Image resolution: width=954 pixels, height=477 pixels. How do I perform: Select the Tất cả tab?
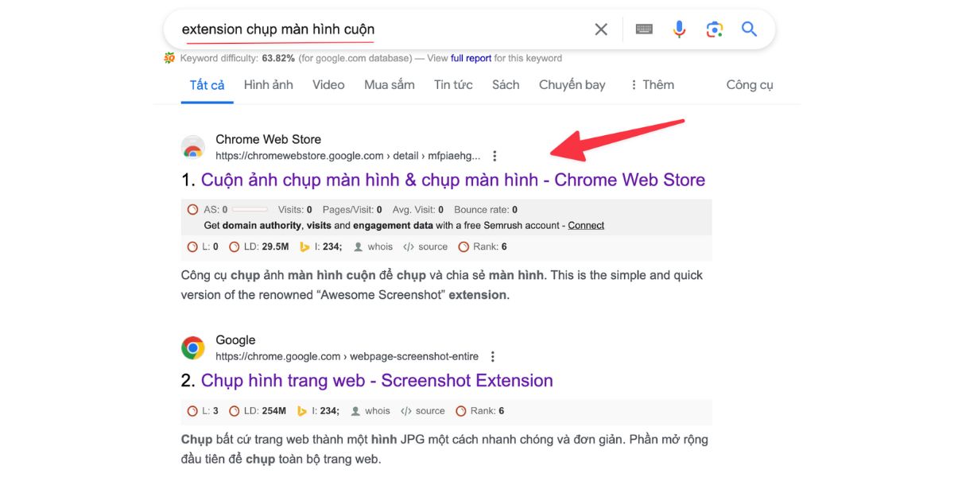[207, 85]
